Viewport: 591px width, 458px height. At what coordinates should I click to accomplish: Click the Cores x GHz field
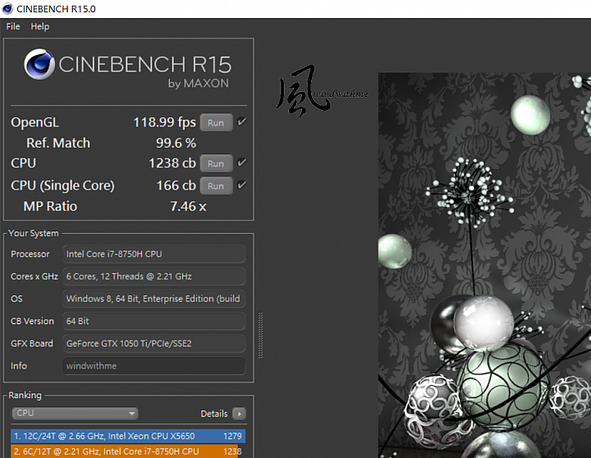tap(153, 277)
